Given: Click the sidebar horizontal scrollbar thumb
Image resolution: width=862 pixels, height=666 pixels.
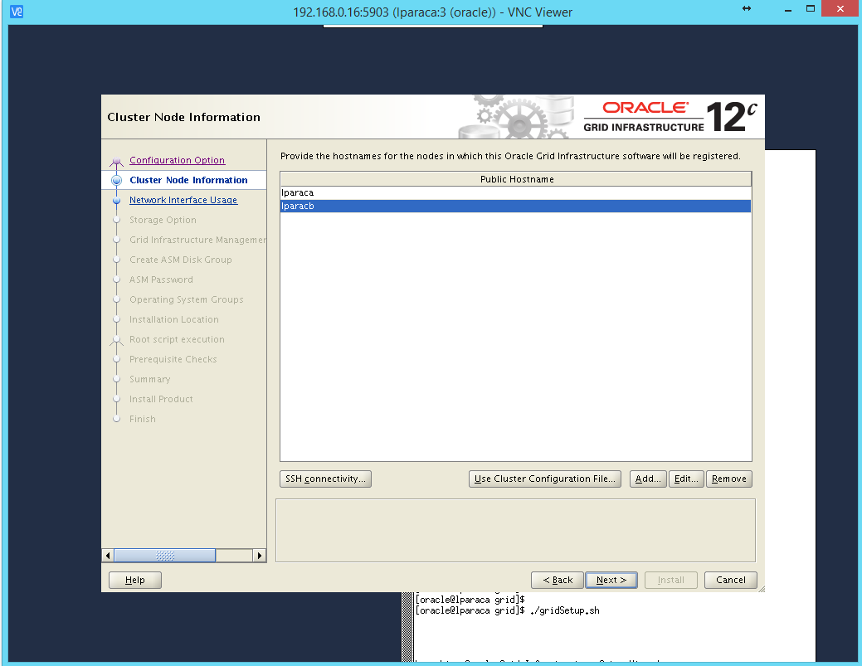Looking at the screenshot, I should click(165, 556).
